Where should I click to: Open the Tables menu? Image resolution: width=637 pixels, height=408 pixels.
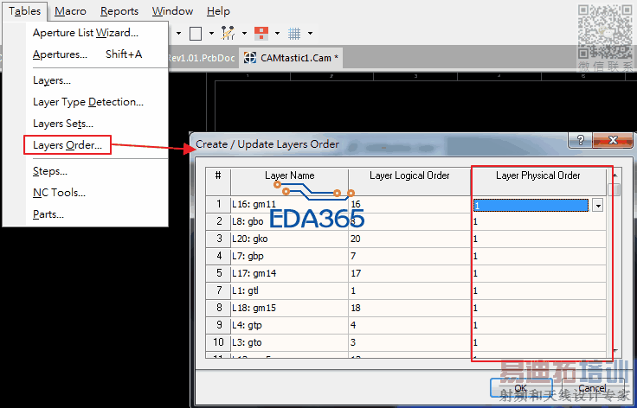coord(25,11)
